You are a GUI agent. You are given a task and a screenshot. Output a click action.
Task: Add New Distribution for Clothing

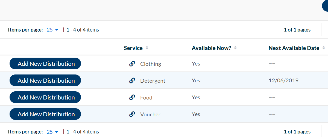click(45, 64)
